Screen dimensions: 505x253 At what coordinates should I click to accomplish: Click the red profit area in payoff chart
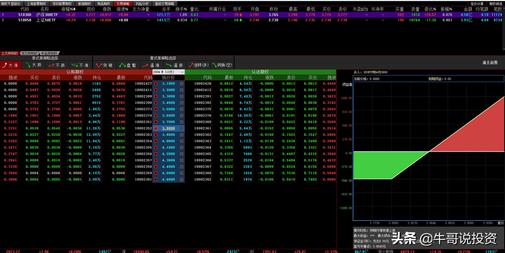point(481,133)
